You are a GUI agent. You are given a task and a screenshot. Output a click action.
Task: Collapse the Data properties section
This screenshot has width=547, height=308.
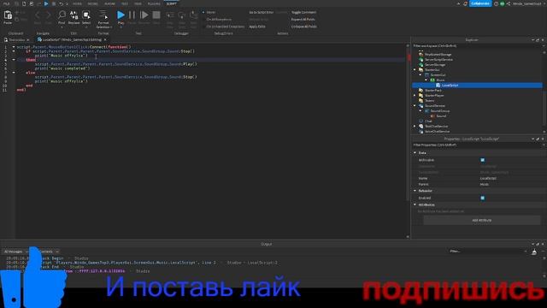(415, 152)
